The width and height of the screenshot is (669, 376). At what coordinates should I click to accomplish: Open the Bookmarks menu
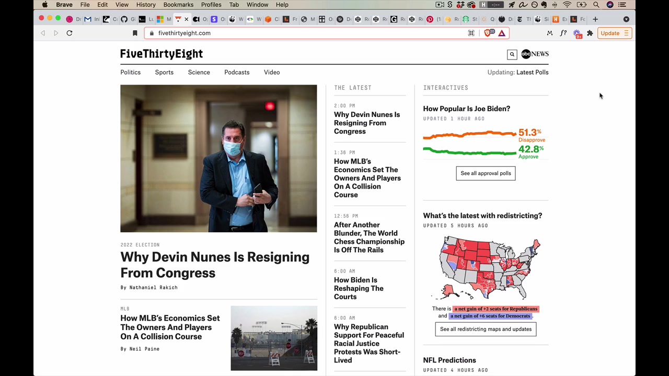click(x=178, y=5)
